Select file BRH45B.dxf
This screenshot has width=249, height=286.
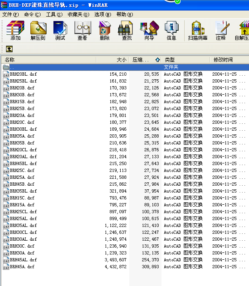click(x=22, y=184)
